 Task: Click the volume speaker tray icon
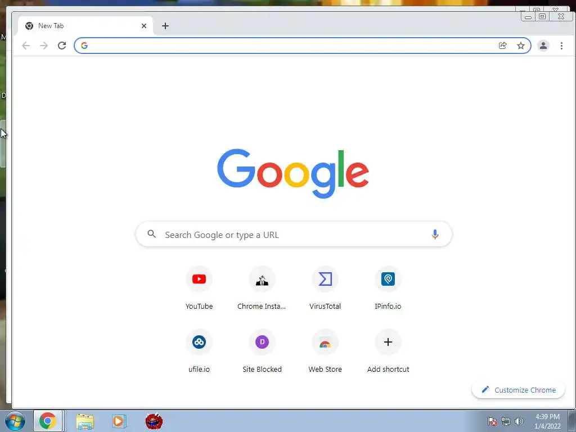tap(519, 421)
